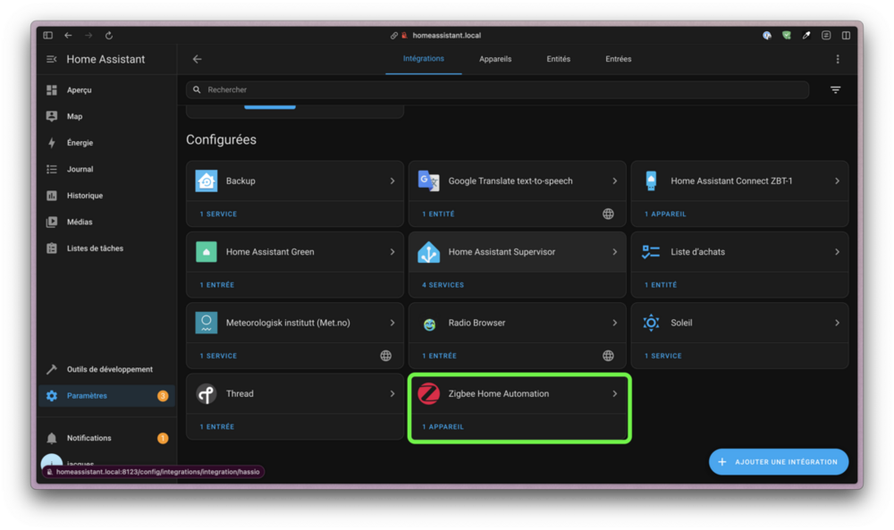894x530 pixels.
Task: Click the Rechercher search field
Action: click(x=497, y=90)
